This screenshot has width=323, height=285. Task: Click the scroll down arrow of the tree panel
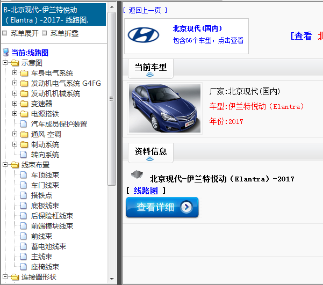(112, 279)
